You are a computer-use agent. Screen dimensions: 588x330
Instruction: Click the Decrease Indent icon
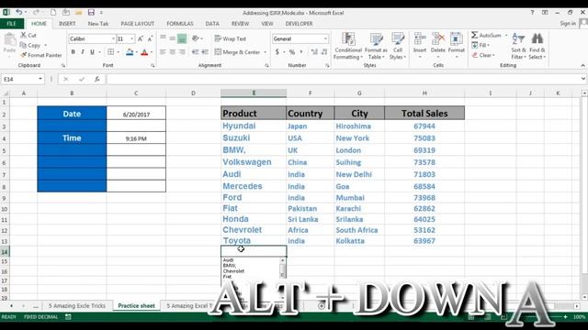click(195, 52)
